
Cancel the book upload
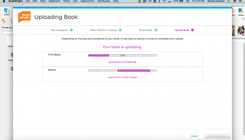(x=194, y=136)
